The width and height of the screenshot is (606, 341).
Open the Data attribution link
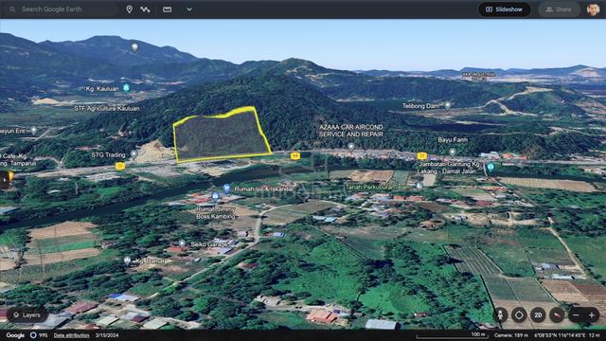[x=72, y=335]
